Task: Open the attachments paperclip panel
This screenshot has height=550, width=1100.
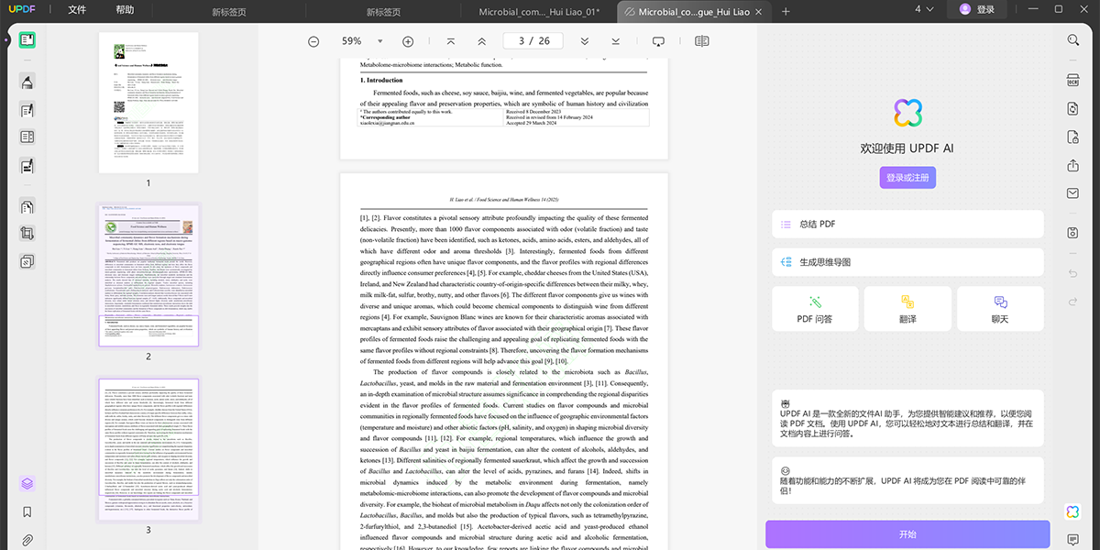Action: click(x=27, y=540)
